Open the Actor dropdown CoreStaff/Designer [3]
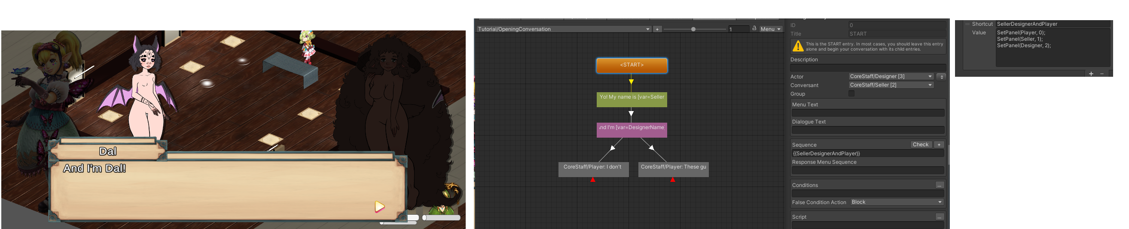This screenshot has height=229, width=1129. tap(891, 77)
